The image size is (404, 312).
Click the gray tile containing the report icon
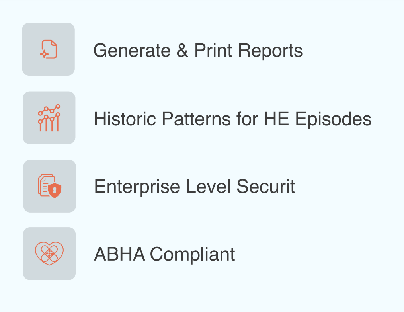(x=49, y=49)
